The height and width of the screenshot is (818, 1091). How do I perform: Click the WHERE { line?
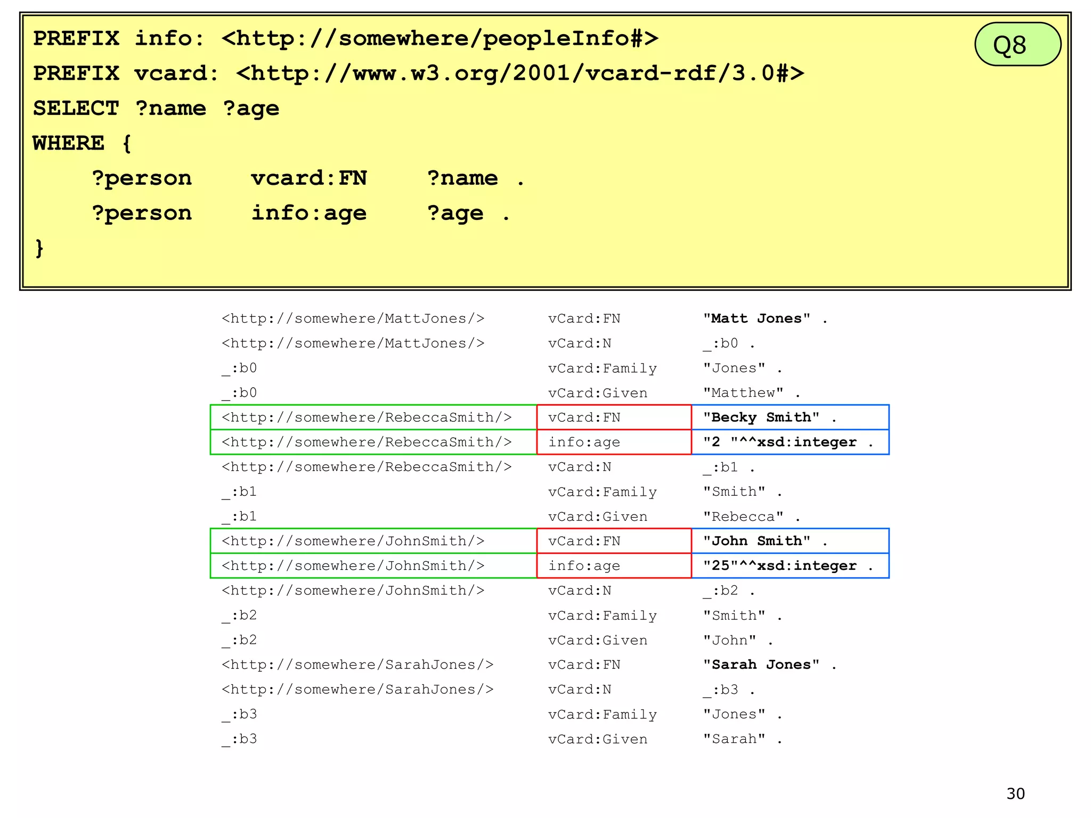[x=82, y=143]
